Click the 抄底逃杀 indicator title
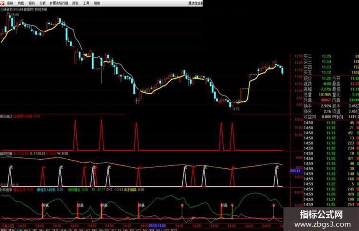359x231 pixels. coord(6,190)
